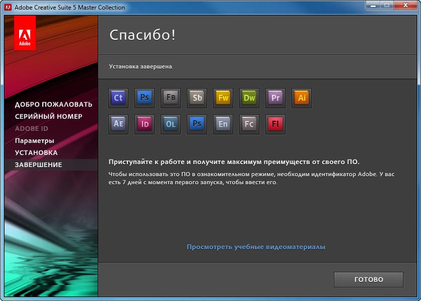Image resolution: width=421 pixels, height=301 pixels.
Task: Click the ГОТОВО button
Action: [369, 279]
